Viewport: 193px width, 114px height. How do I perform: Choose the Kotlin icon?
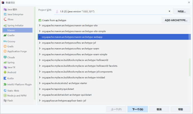click(5, 78)
